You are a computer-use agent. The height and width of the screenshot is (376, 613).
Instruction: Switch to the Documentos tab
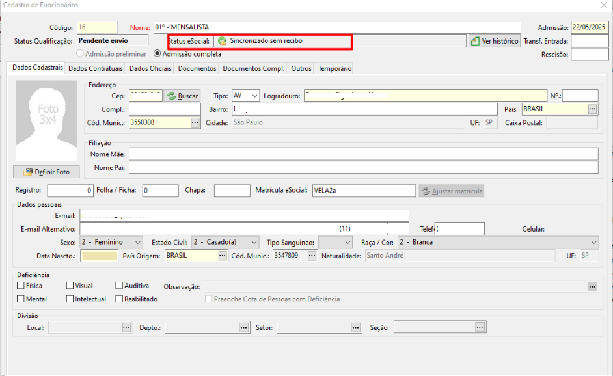pos(197,68)
